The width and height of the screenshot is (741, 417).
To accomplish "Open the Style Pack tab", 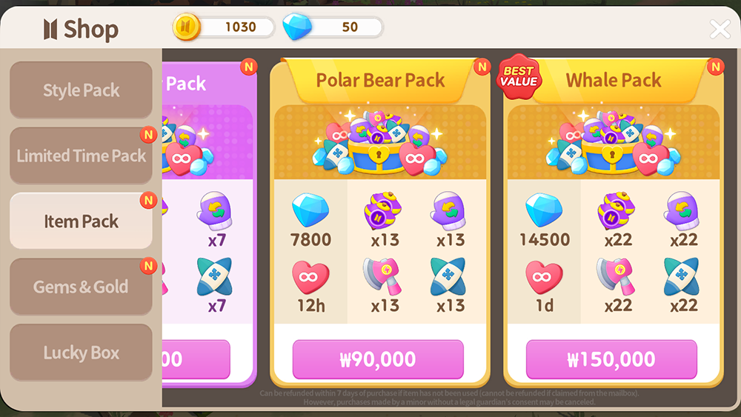I will pyautogui.click(x=81, y=90).
